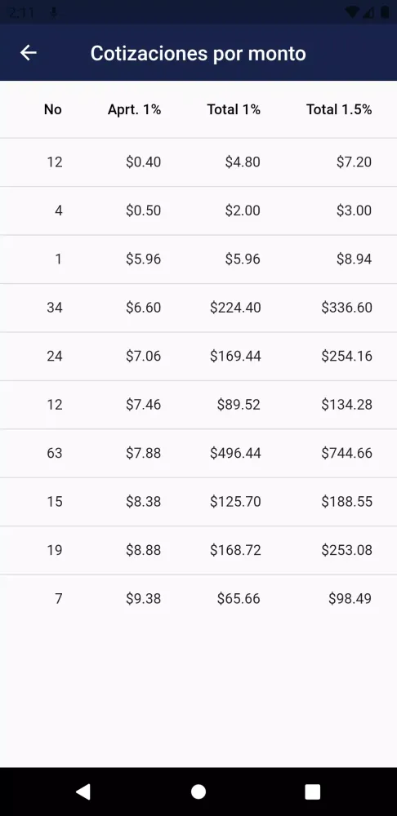Open recent apps with the square button
397x816 pixels.
coord(313,792)
